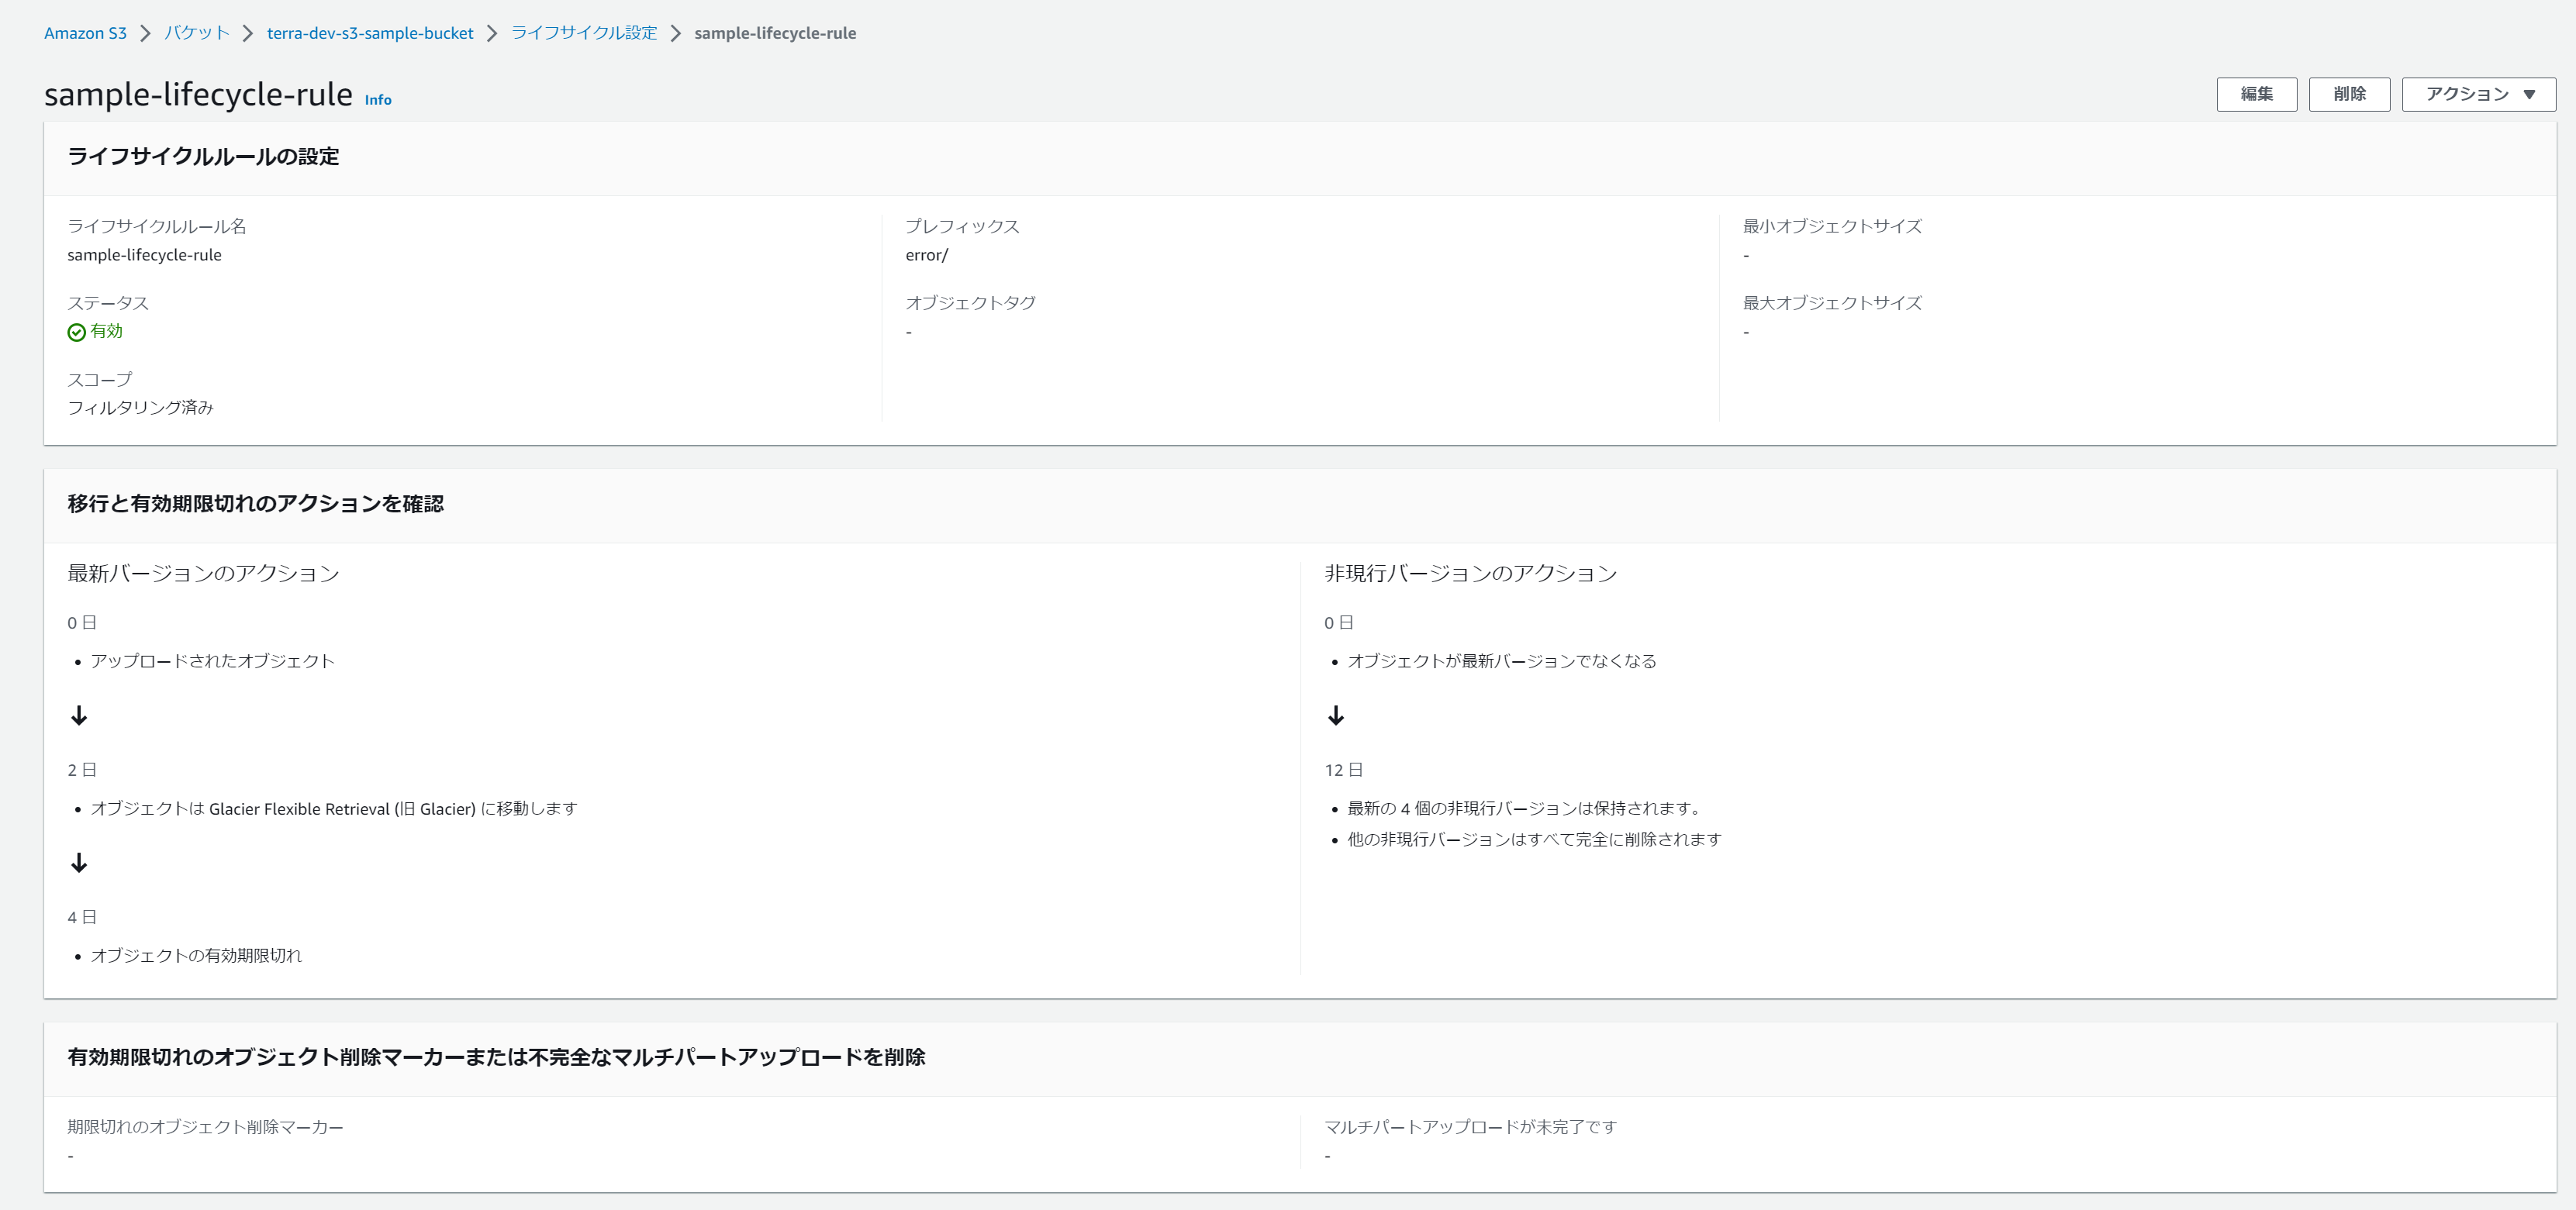Navigate to ライフサイクル設定 breadcrumb

pyautogui.click(x=584, y=33)
